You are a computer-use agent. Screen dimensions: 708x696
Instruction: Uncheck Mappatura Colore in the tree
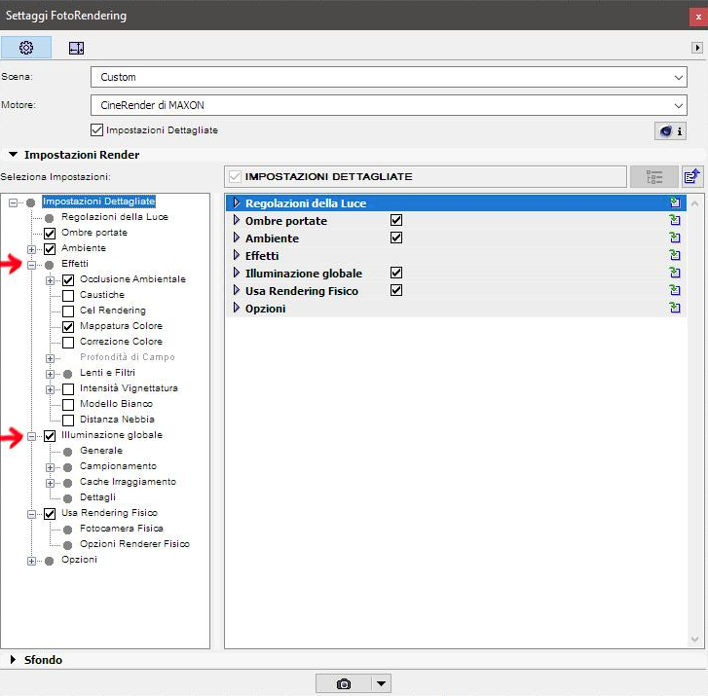(68, 326)
